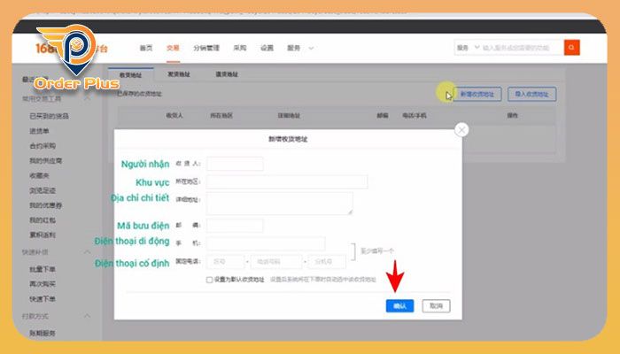Click the landline area code field
Screen dimensions: 620x354
pyautogui.click(x=227, y=262)
